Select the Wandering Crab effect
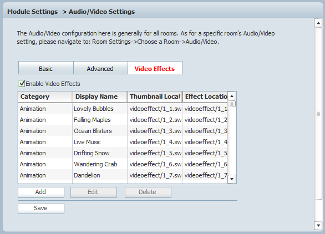This screenshot has width=325, height=234. (x=123, y=164)
